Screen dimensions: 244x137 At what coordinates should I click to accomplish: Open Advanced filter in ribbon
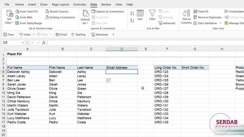click(167, 23)
